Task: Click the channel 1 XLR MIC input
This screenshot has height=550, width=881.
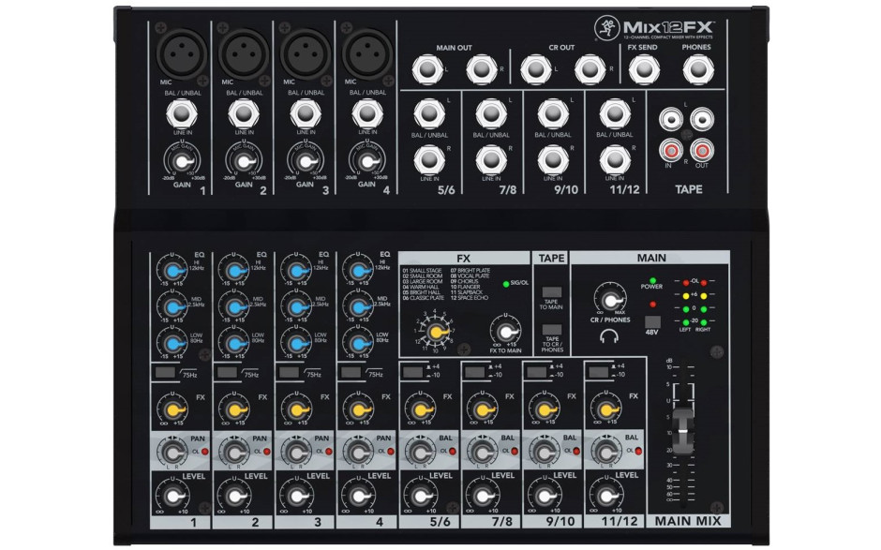Action: (x=181, y=52)
